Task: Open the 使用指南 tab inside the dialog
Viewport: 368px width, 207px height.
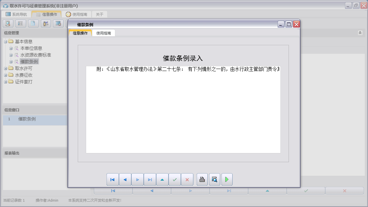Action: click(104, 33)
